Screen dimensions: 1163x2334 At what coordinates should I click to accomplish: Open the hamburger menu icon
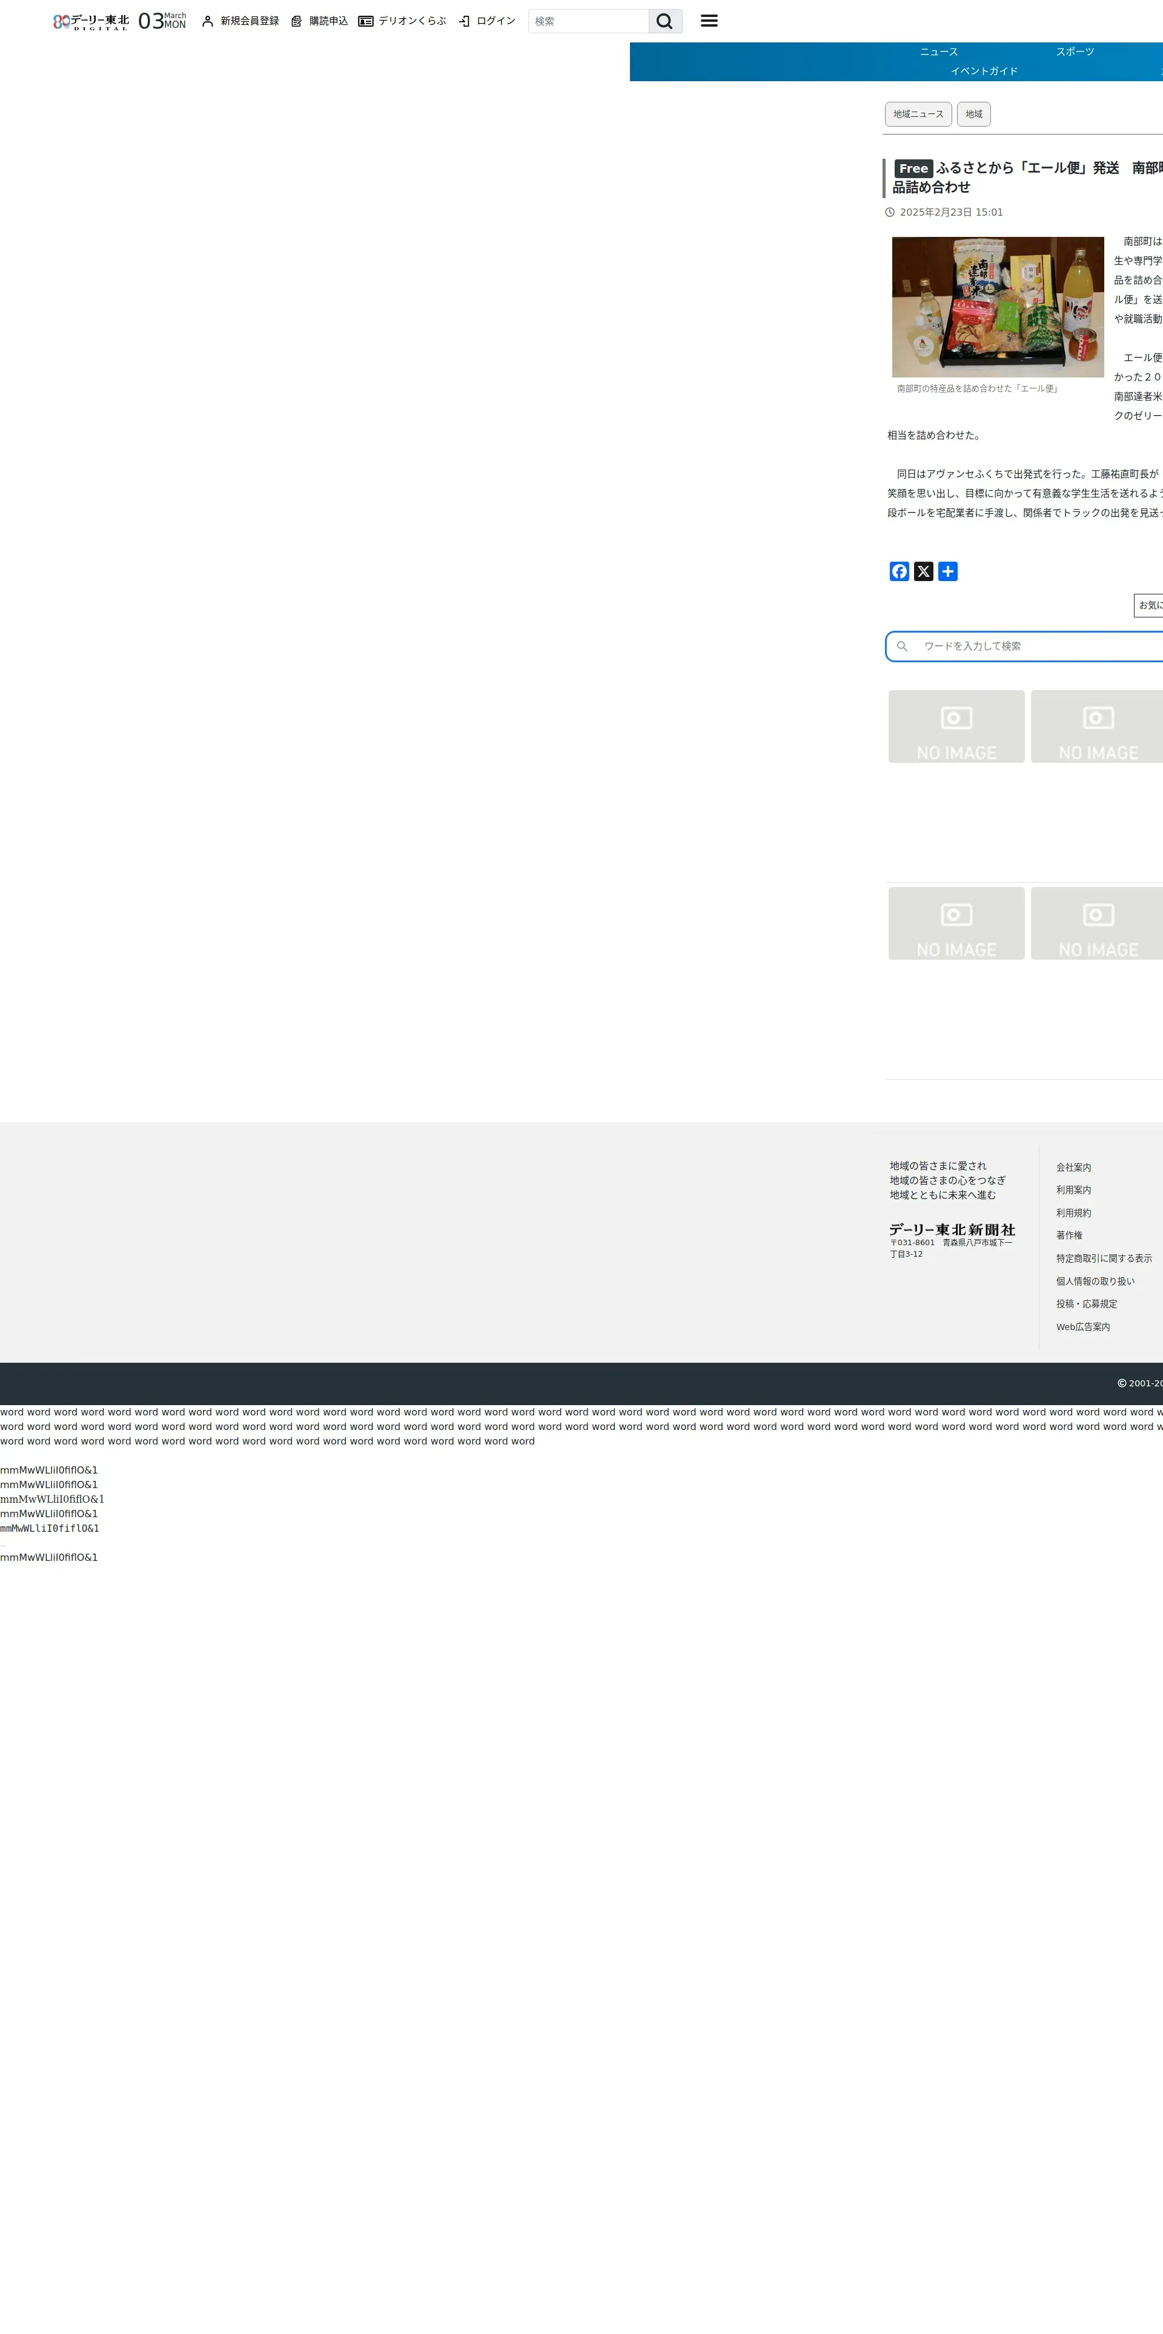point(708,21)
